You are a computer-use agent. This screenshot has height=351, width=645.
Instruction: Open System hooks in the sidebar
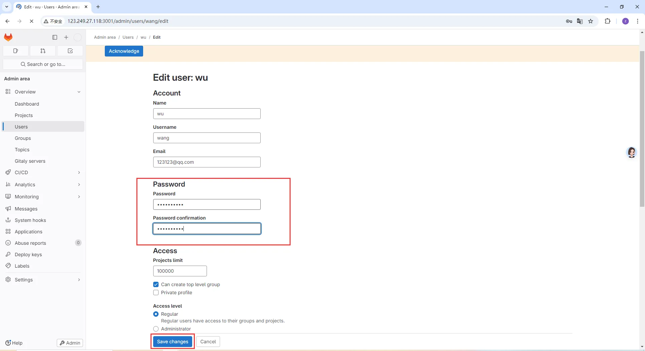[43, 220]
